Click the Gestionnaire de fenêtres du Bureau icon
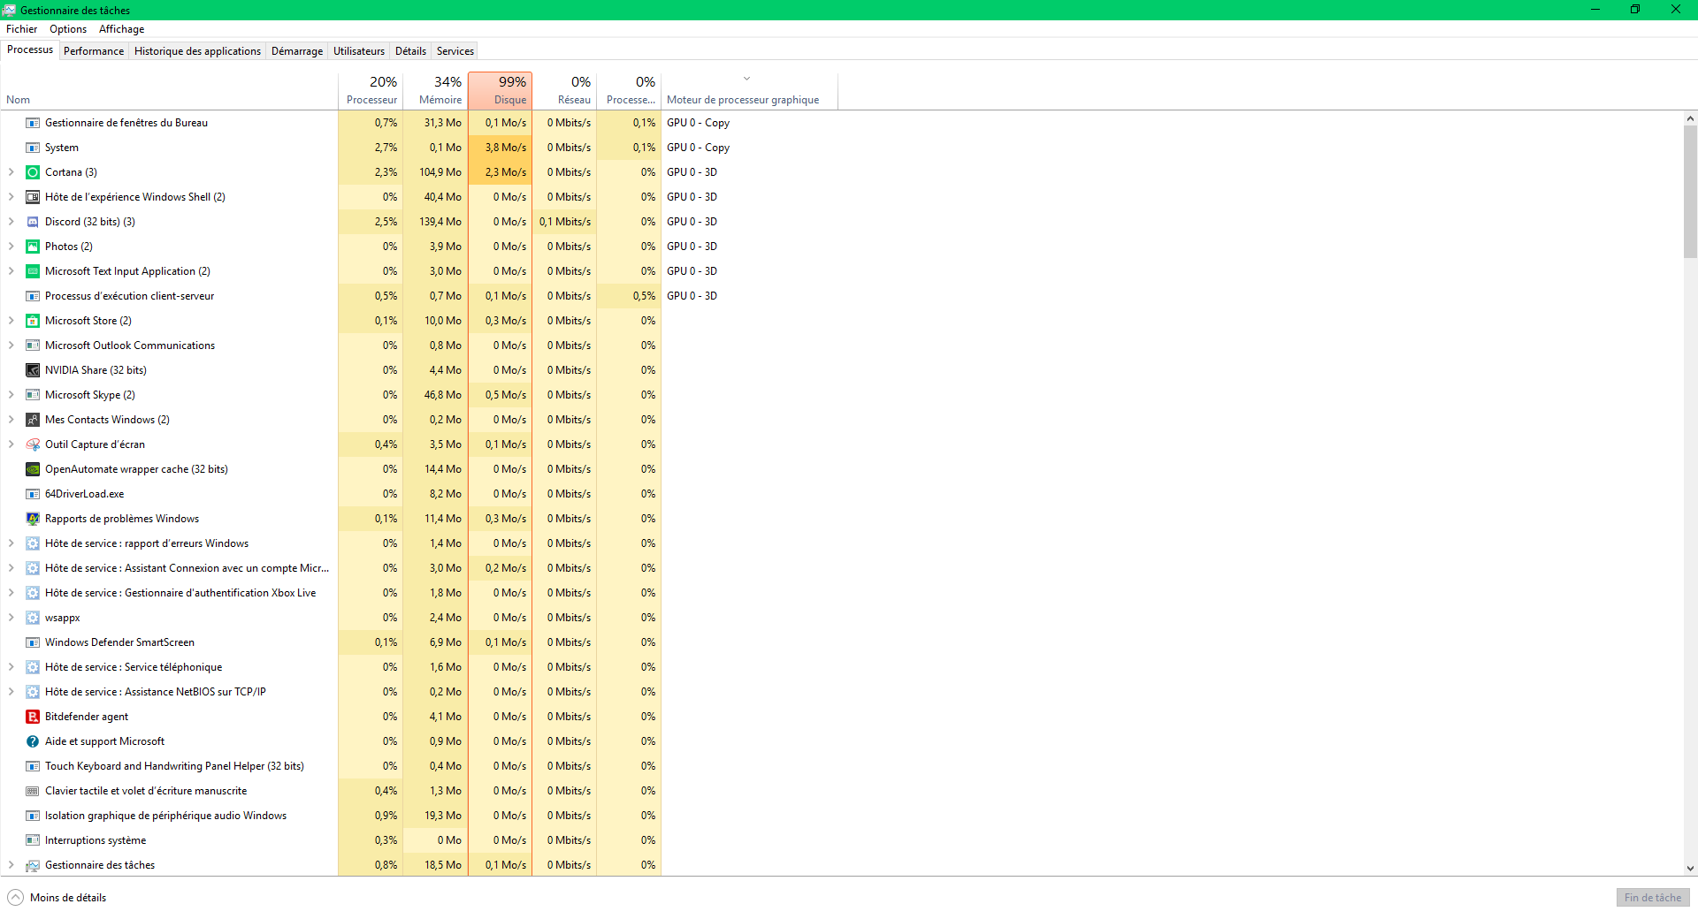Viewport: 1698px width, 919px height. coord(33,123)
